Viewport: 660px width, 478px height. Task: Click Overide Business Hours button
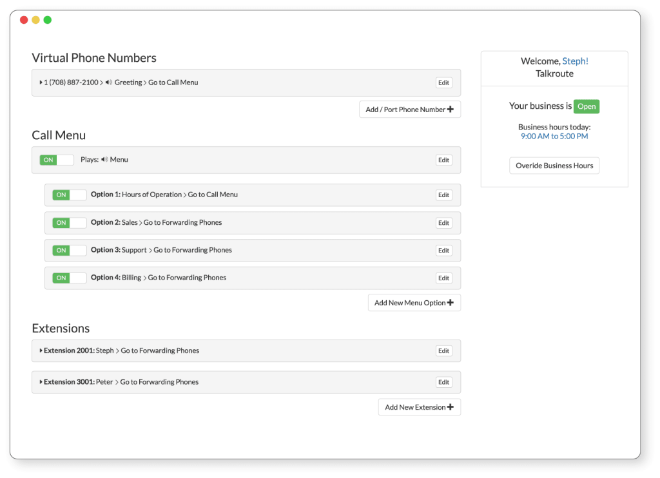(554, 166)
